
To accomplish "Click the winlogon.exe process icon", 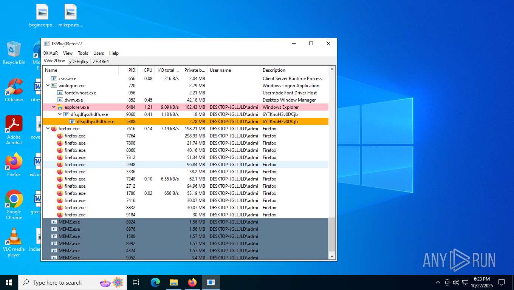I will [x=54, y=86].
